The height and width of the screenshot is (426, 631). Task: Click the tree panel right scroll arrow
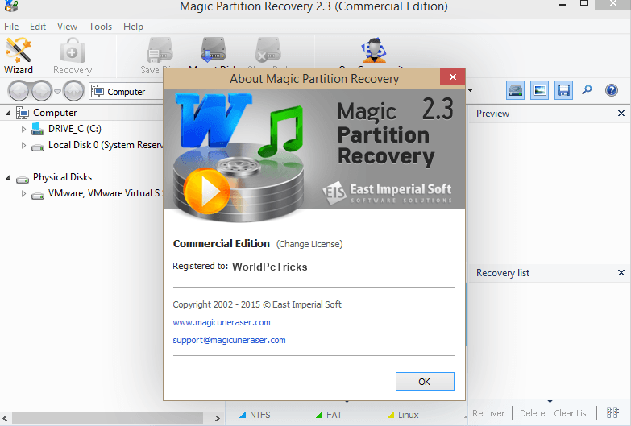[218, 419]
